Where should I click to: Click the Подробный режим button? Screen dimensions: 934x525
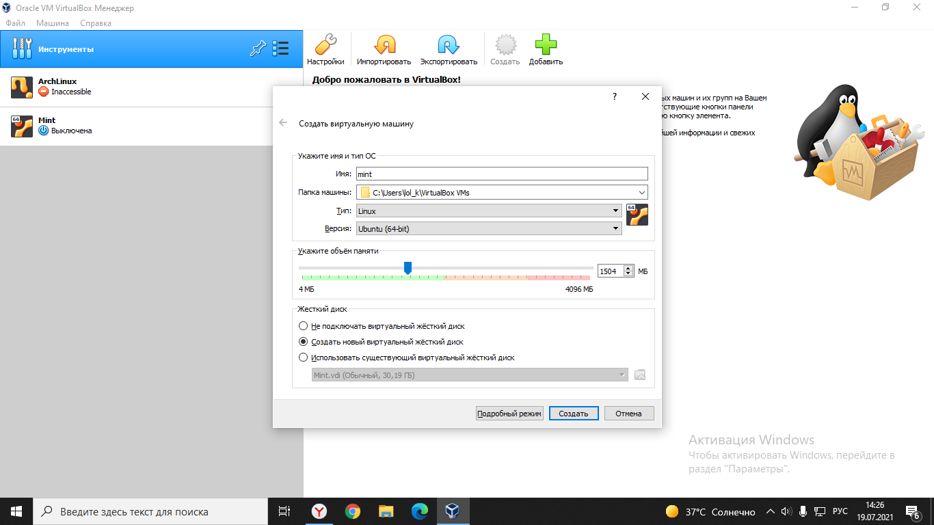[509, 413]
